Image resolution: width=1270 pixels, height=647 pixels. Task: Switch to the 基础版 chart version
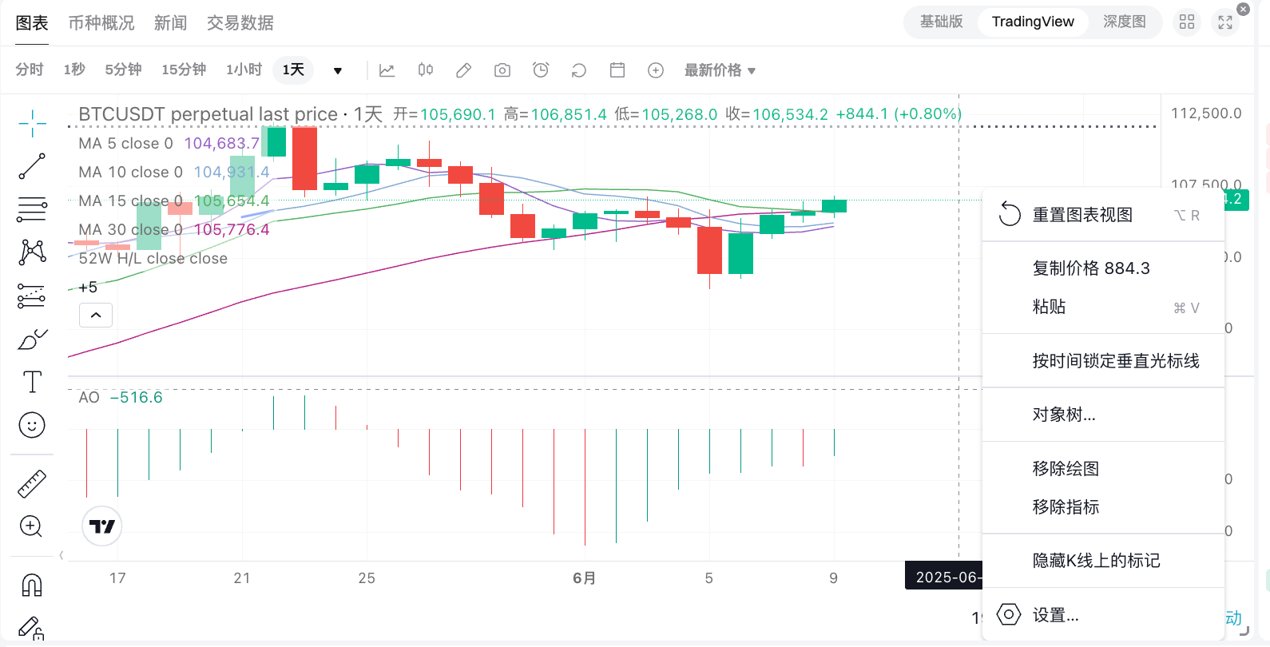click(941, 22)
